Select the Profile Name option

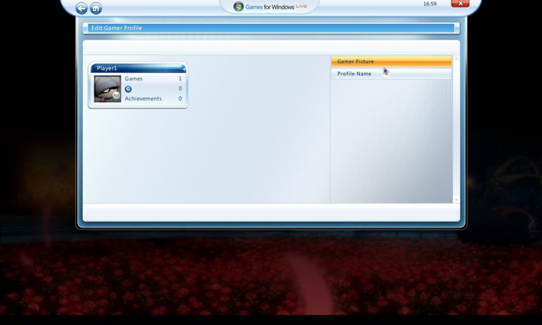point(391,74)
